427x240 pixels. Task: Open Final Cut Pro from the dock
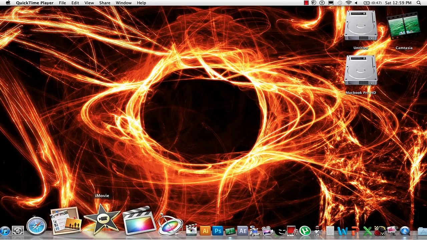point(139,221)
